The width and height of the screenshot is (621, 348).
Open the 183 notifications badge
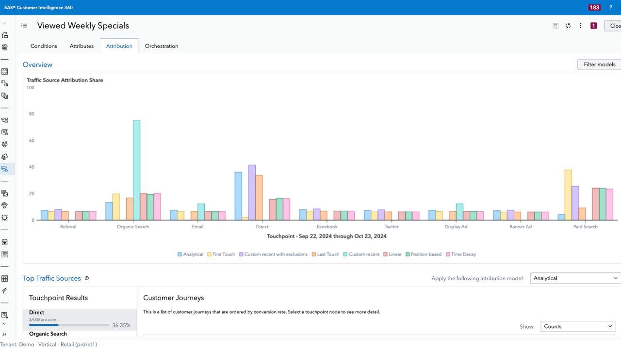[x=594, y=7]
